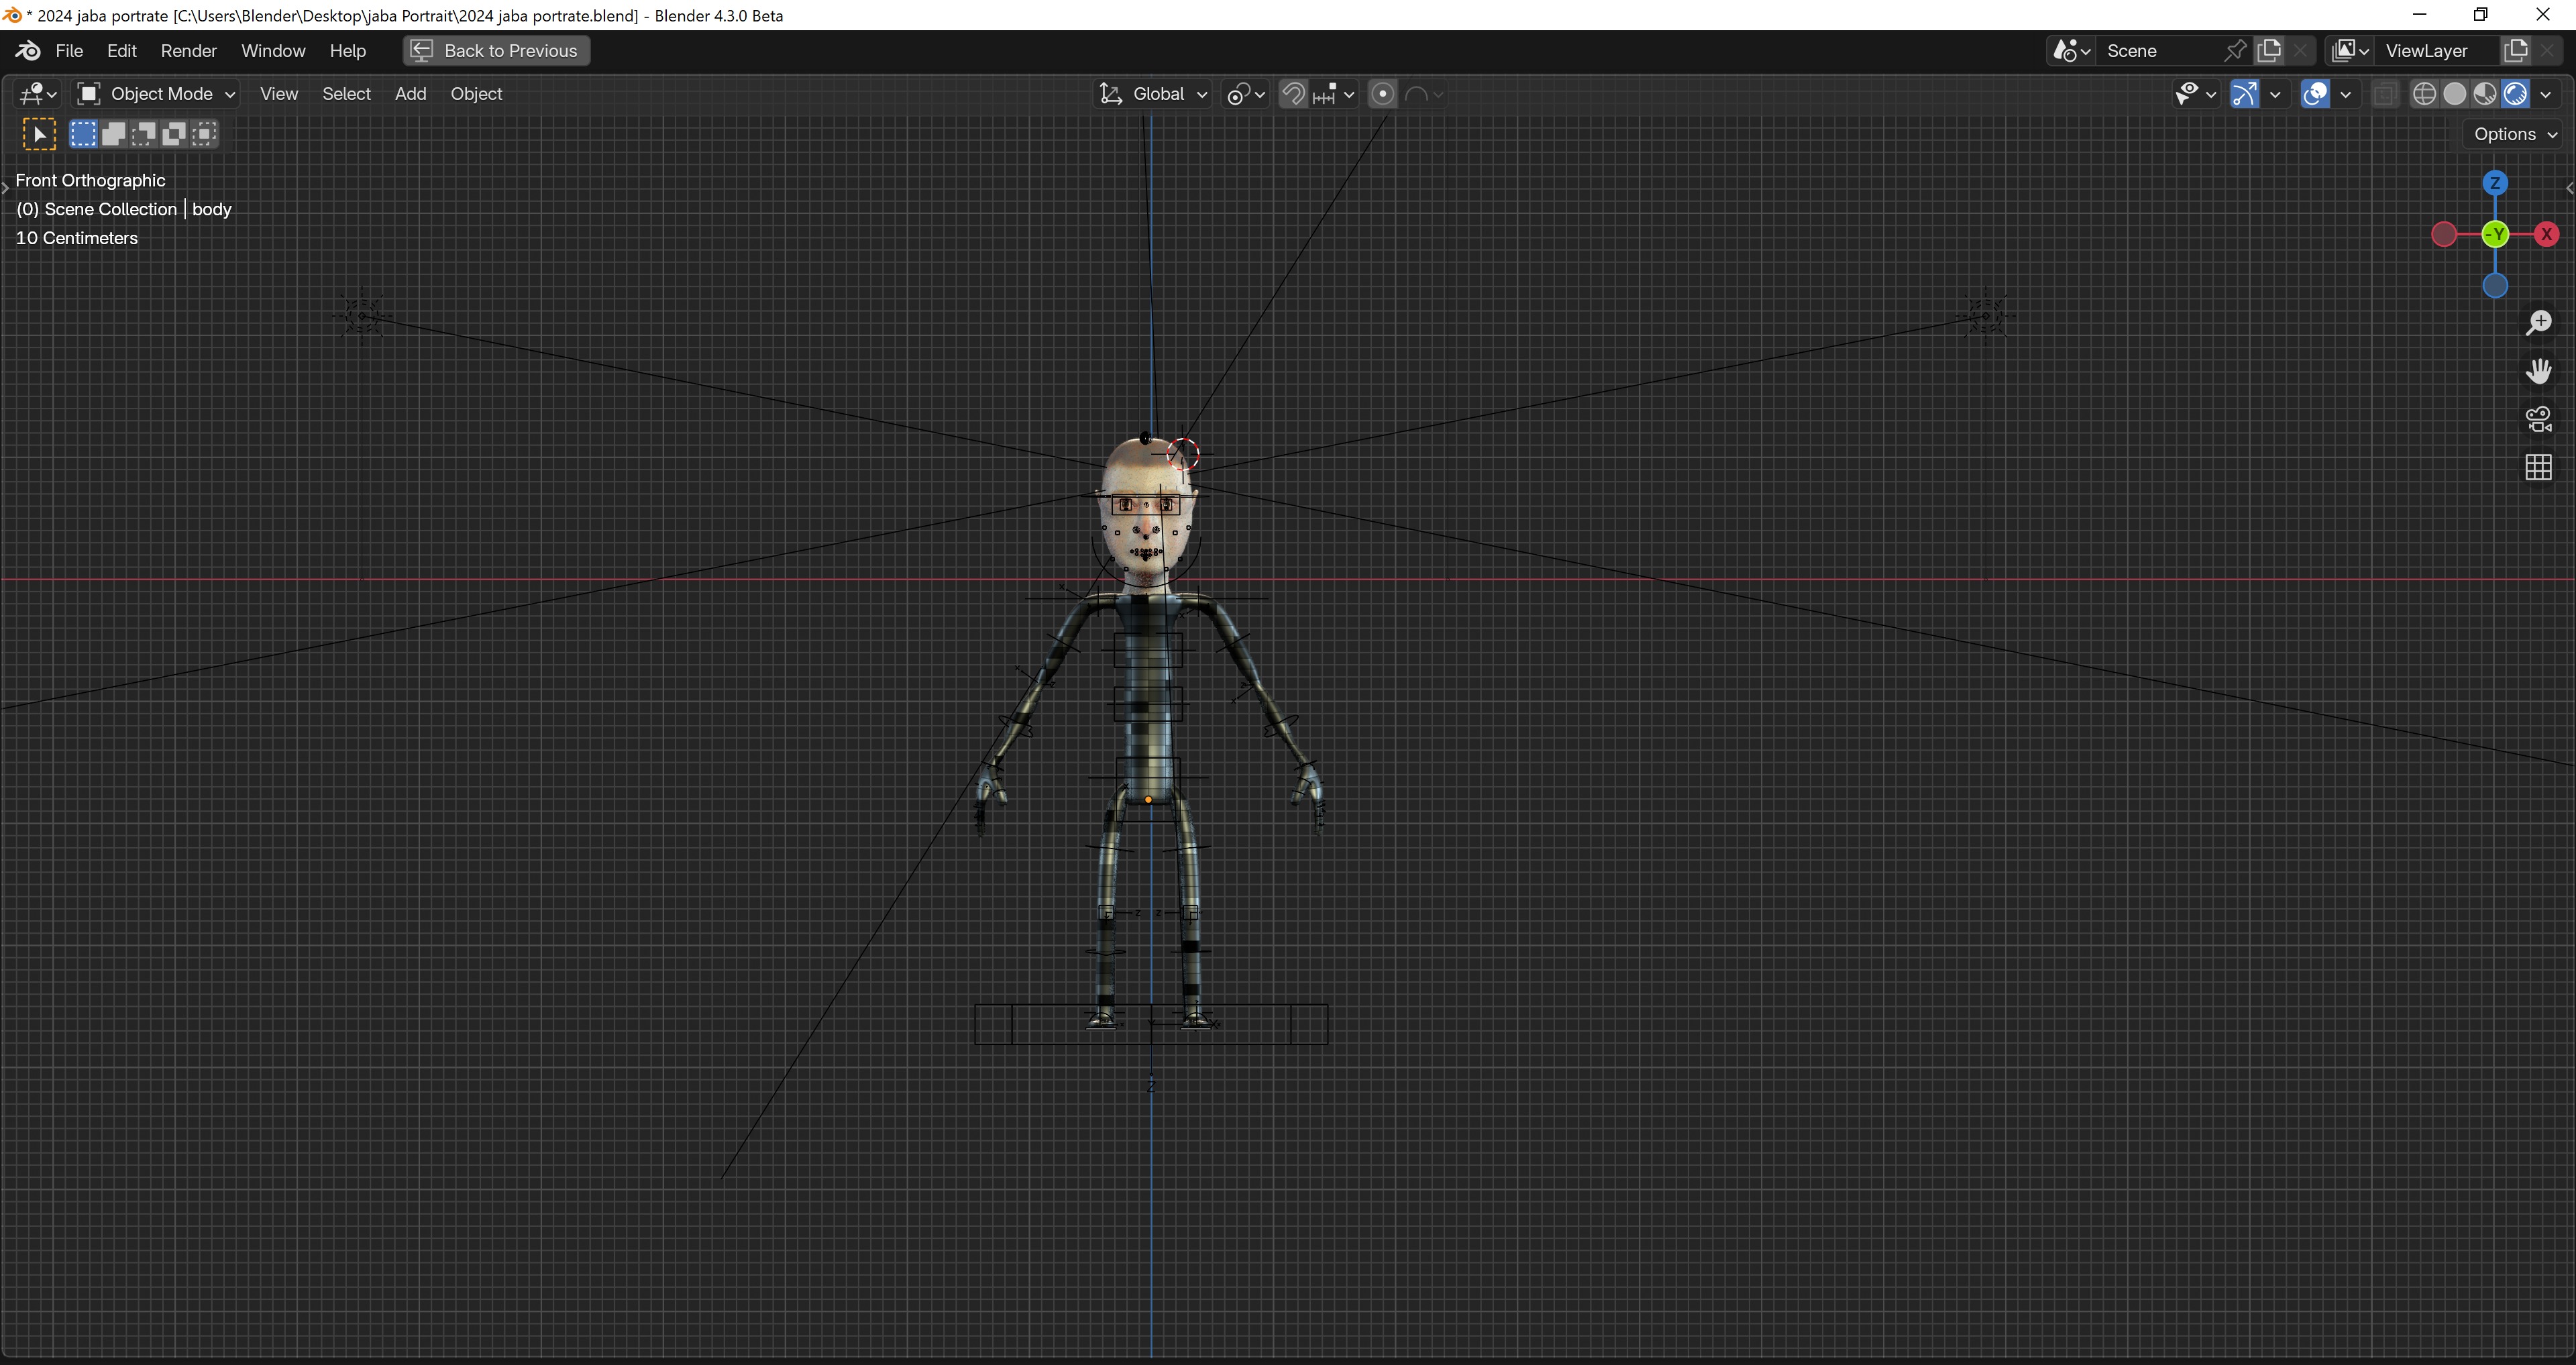Screen dimensions: 2576x1365
Task: Open the viewport Add menu
Action: click(410, 94)
